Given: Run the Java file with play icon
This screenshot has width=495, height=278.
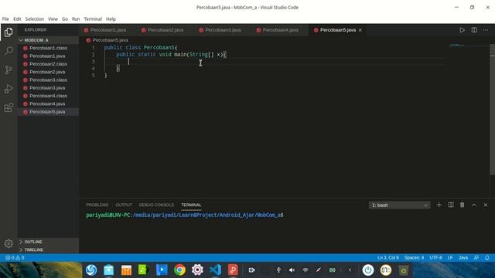Looking at the screenshot, I should 462,30.
